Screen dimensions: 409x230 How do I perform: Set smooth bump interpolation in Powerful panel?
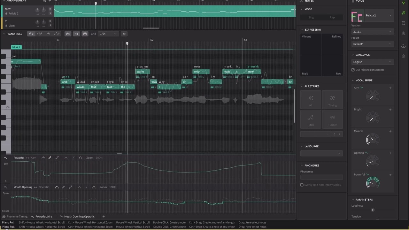click(x=80, y=158)
